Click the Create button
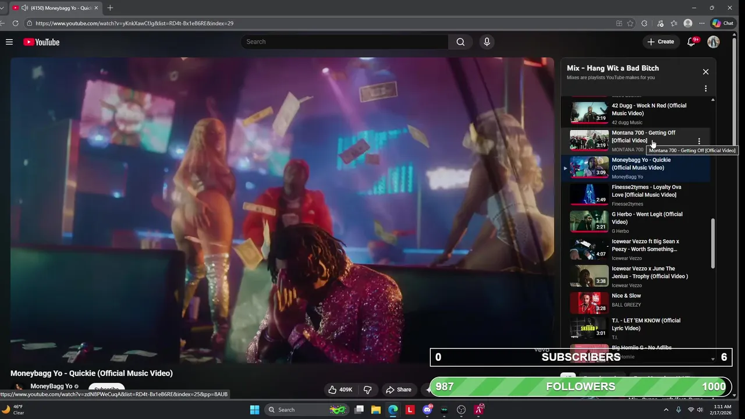Image resolution: width=745 pixels, height=419 pixels. tap(661, 42)
